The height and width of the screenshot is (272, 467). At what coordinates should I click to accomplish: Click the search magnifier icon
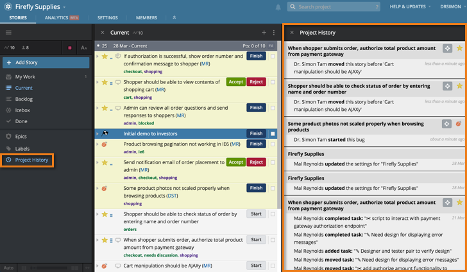click(293, 6)
